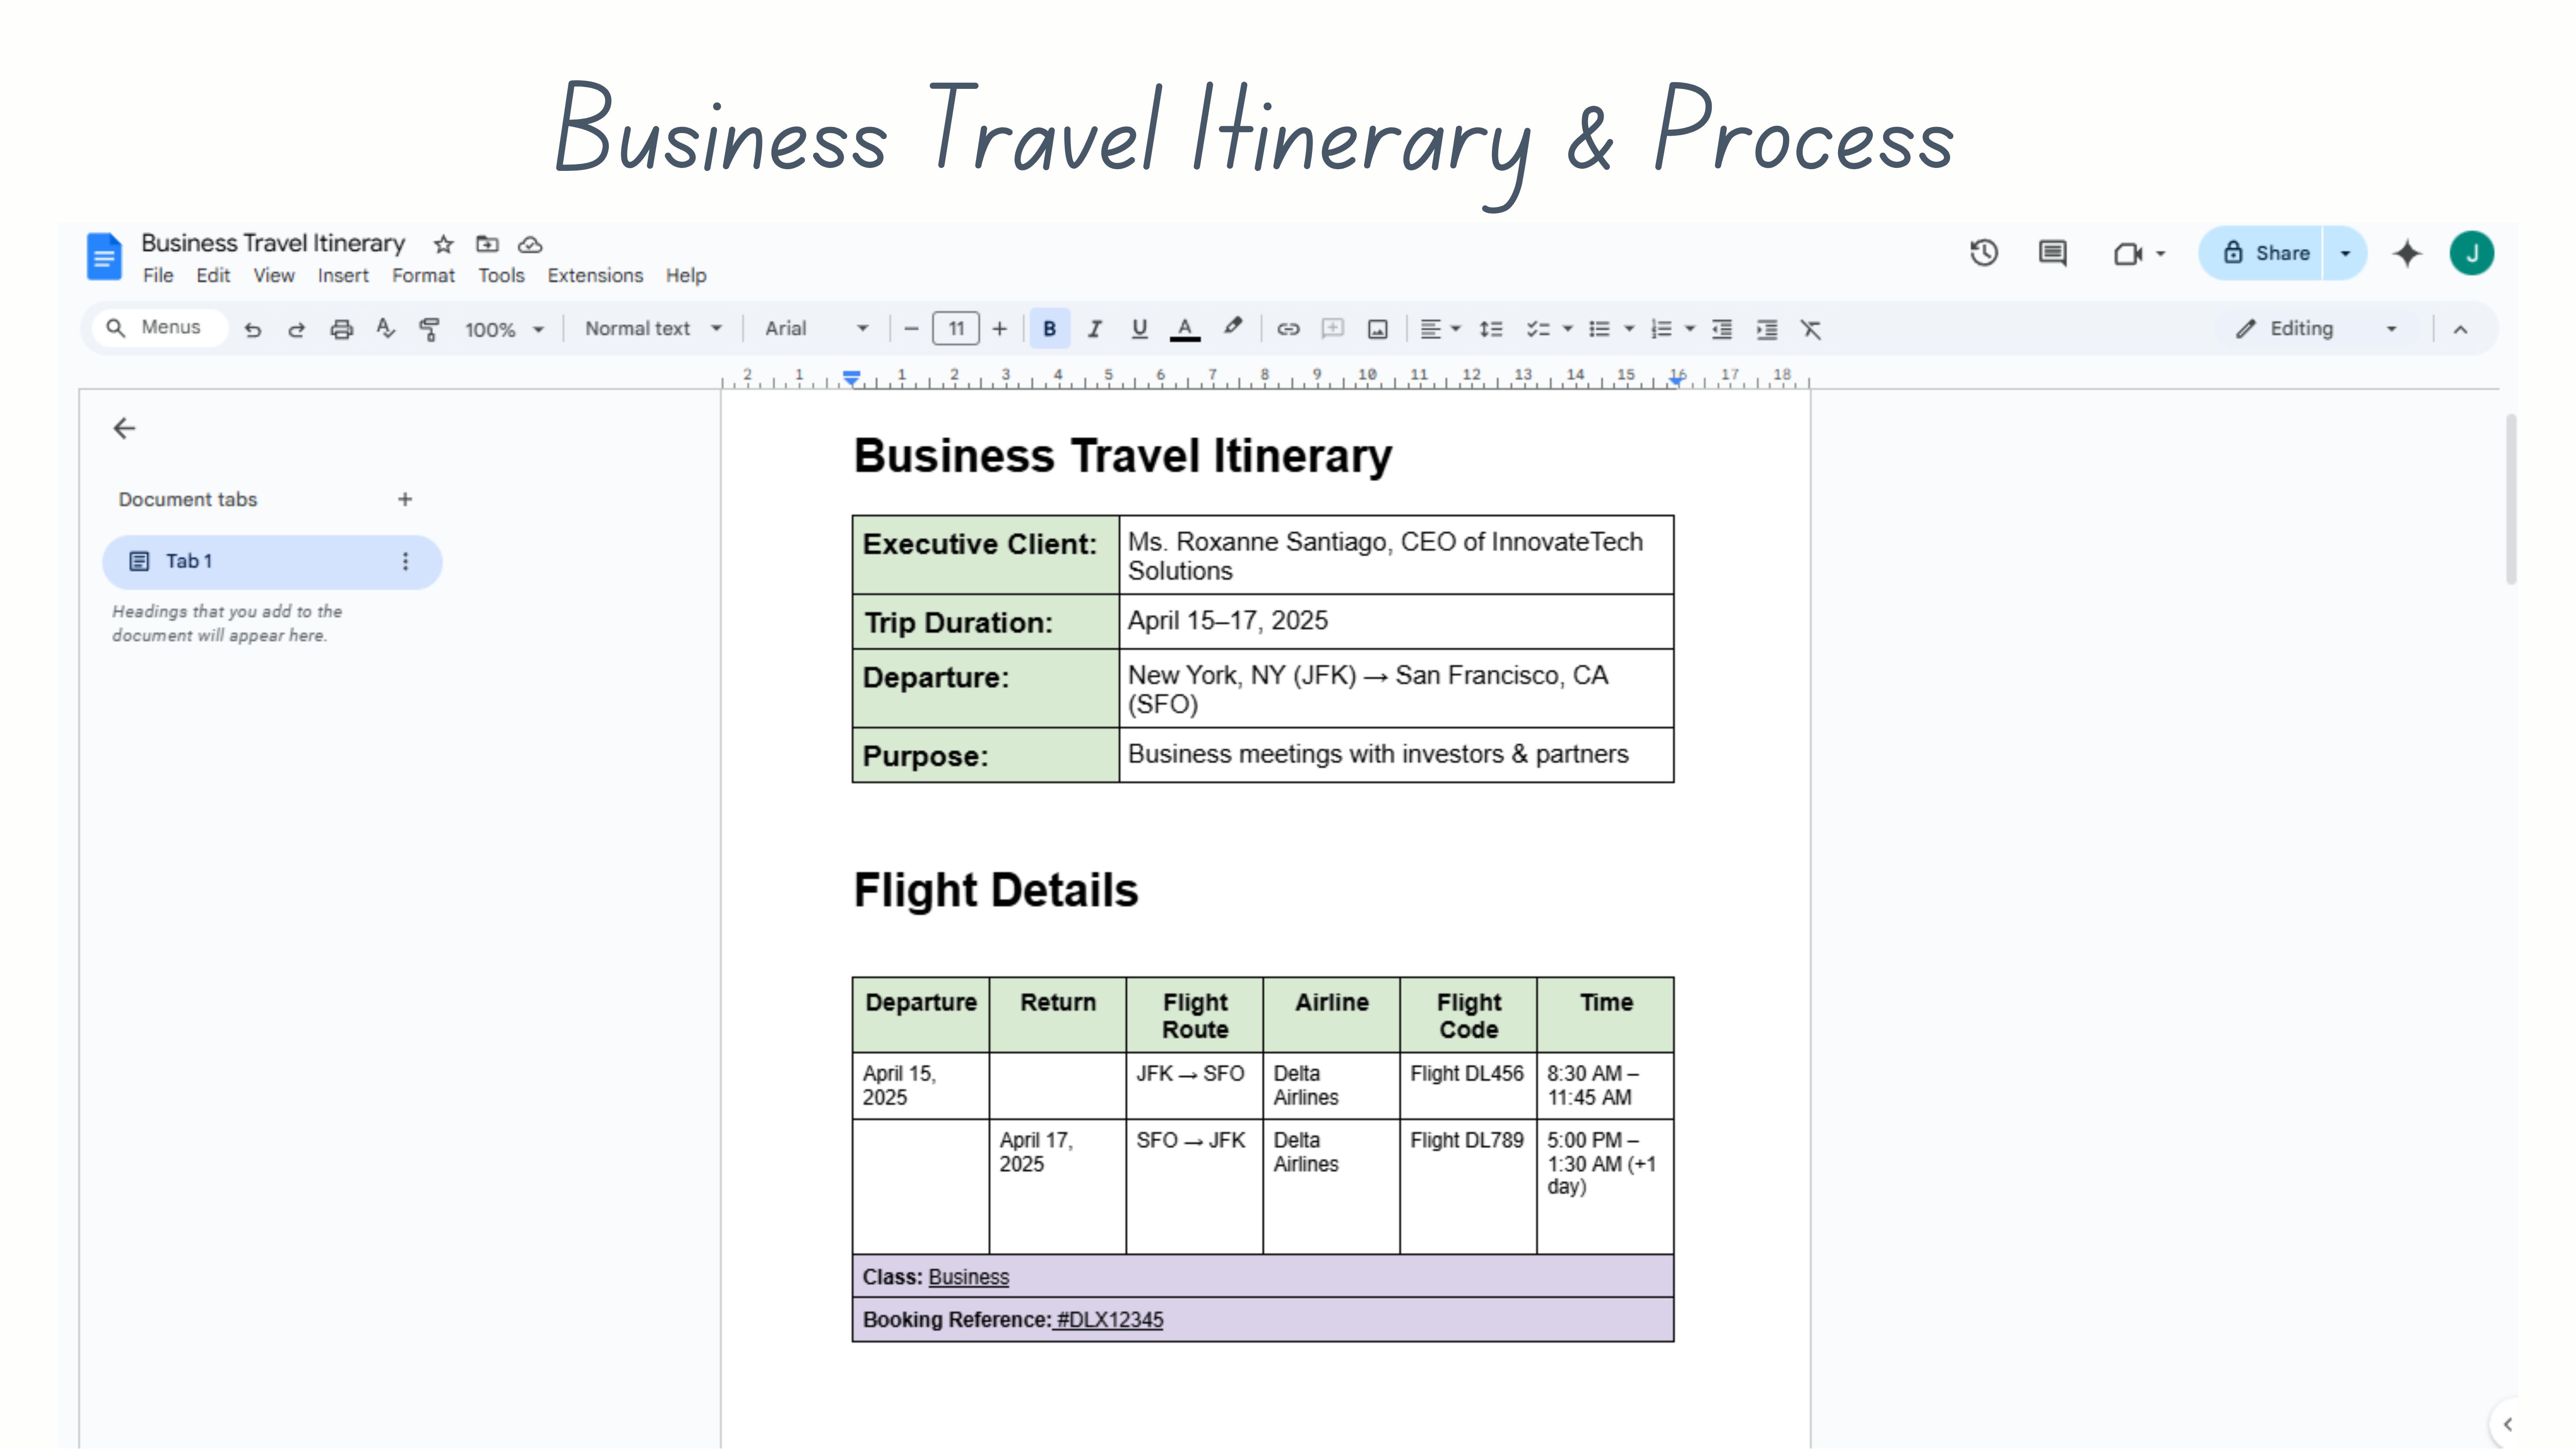
Task: Click the insert link icon
Action: [x=1288, y=329]
